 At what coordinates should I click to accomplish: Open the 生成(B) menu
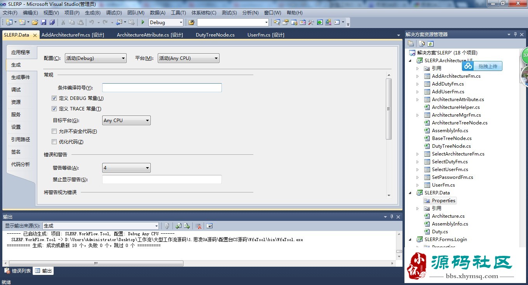pos(92,13)
